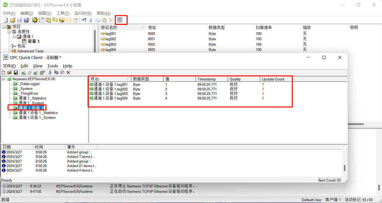Screen dimensions: 382x203
Task: Click scissors Cut icon in KEPServerEX toolbar
Action: [x=91, y=20]
